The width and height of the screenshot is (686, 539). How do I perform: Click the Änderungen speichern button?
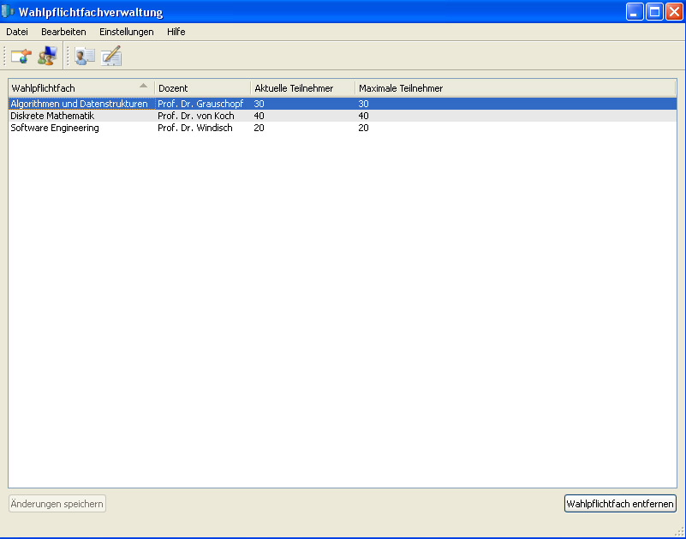click(57, 504)
